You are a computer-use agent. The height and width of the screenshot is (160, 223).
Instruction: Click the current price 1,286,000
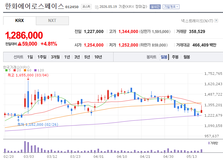pyautogui.click(x=24, y=35)
